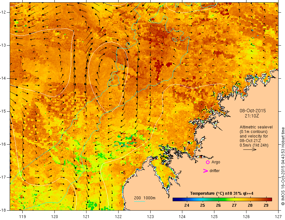Click latitude label -14
285x220 pixels.
click(4, 78)
